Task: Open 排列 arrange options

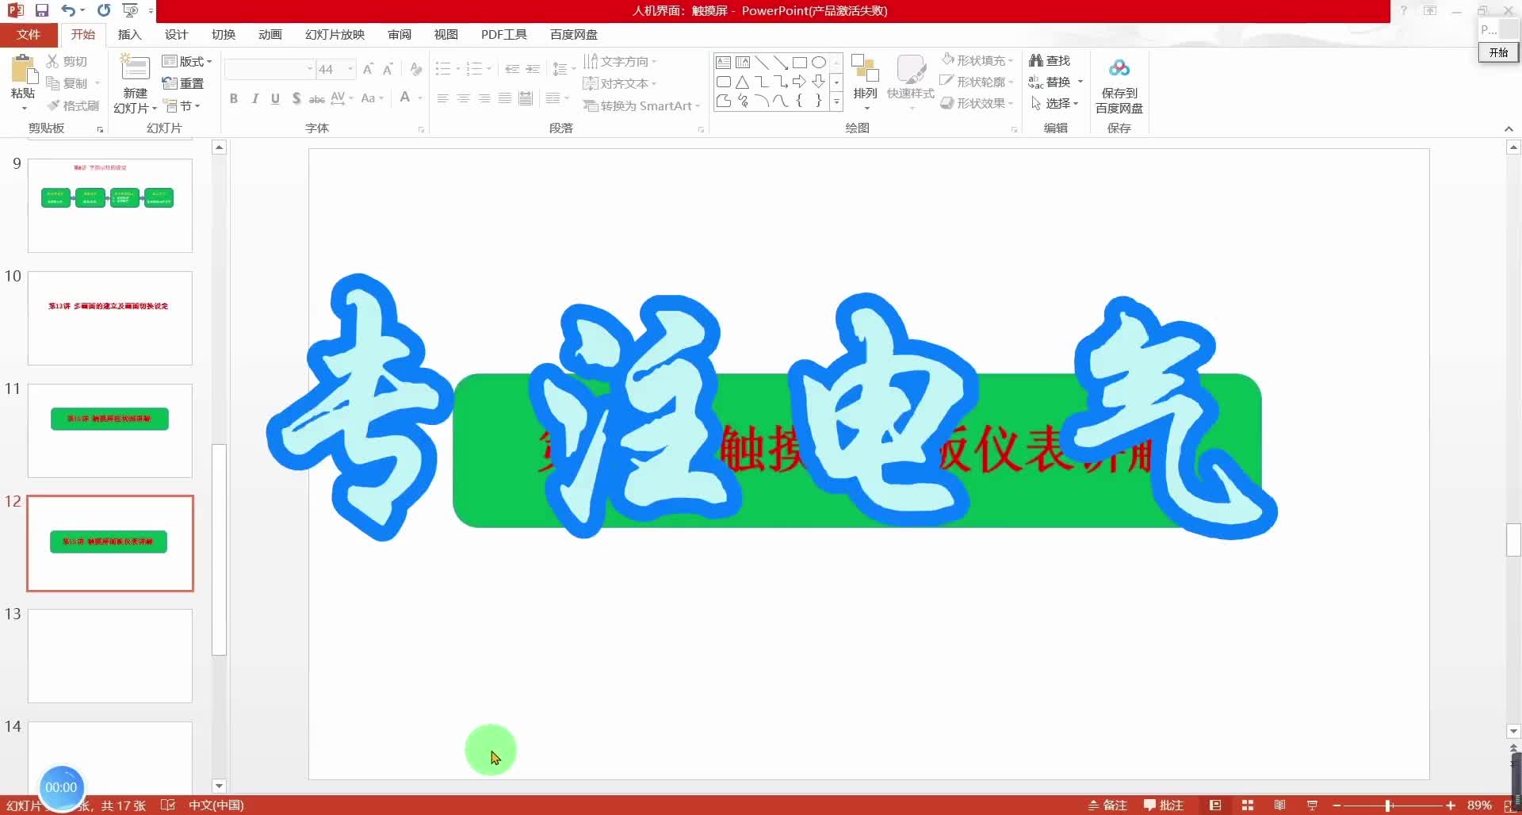Action: coord(865,82)
